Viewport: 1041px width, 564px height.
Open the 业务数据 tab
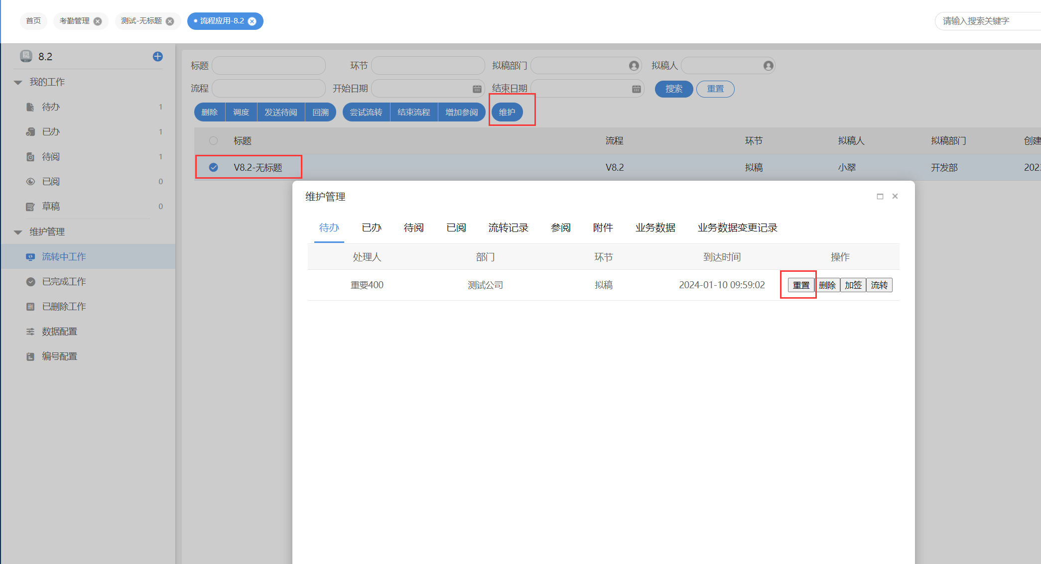(x=655, y=228)
